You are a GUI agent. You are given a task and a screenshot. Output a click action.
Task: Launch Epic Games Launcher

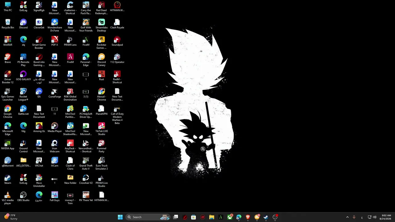coord(8,95)
